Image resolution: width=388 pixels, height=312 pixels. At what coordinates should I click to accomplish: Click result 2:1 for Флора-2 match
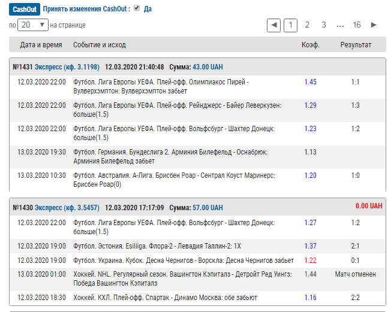356,246
